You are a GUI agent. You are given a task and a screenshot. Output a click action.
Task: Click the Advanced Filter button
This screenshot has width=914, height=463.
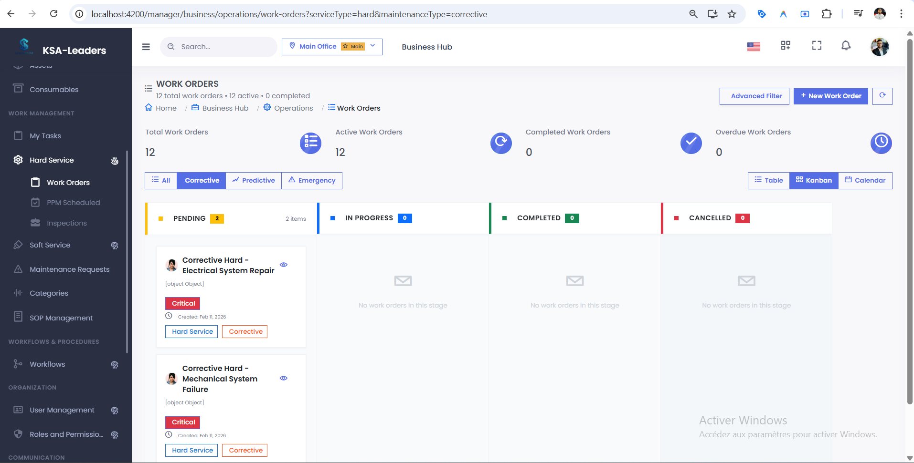pos(755,96)
